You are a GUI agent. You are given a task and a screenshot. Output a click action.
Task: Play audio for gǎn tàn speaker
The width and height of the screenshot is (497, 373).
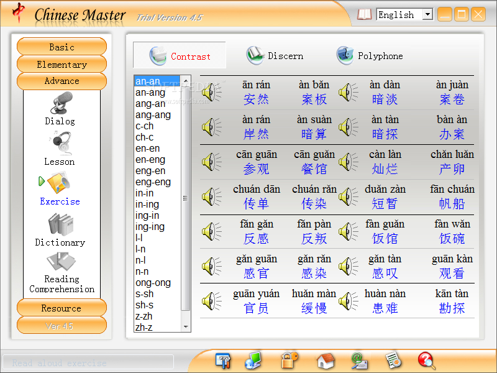(x=349, y=266)
